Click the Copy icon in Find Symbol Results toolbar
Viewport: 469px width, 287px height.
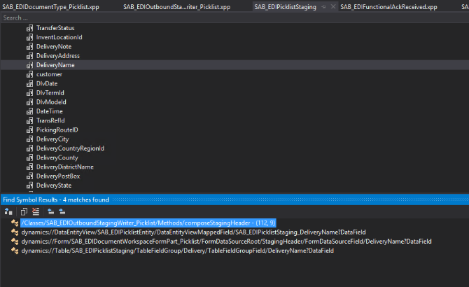click(x=24, y=211)
